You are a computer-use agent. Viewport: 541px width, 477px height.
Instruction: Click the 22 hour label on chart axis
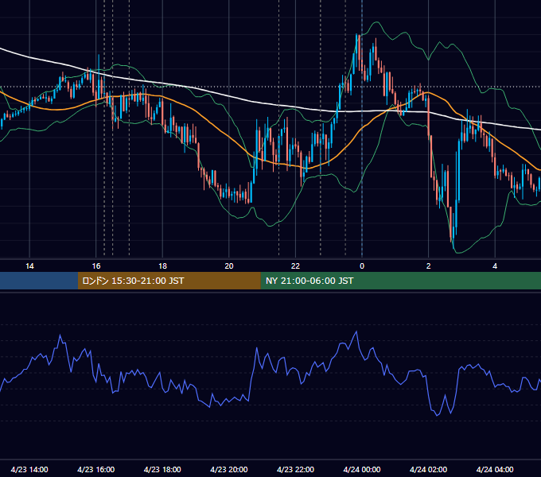pyautogui.click(x=295, y=266)
